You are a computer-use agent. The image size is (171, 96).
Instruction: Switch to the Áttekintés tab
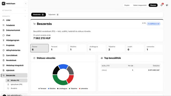[38, 15]
